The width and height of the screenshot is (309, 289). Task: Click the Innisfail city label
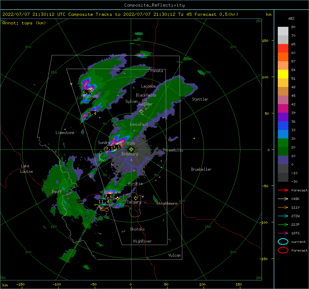tap(139, 124)
